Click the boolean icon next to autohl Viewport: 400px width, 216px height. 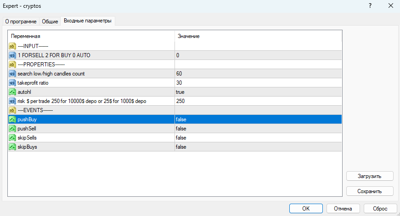click(x=12, y=92)
